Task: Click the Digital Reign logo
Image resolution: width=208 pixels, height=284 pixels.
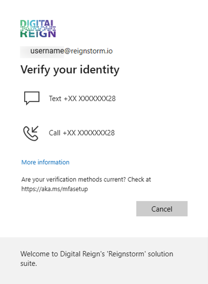Action: pos(38,28)
